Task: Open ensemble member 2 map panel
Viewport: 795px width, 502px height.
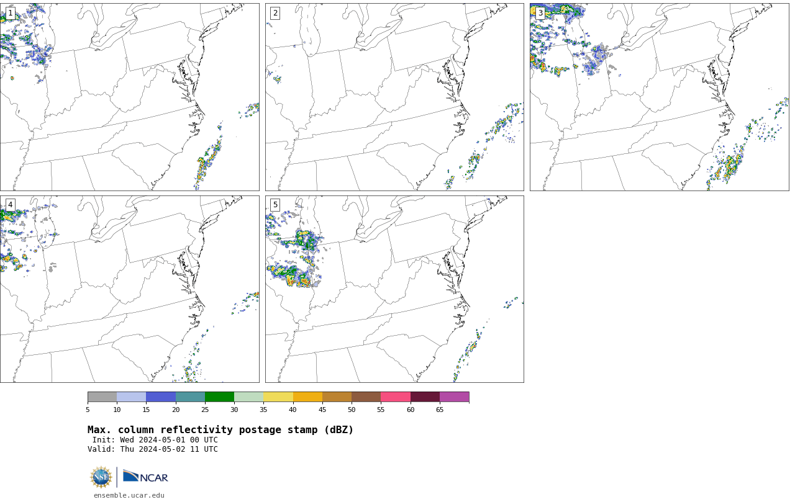Action: click(x=394, y=97)
